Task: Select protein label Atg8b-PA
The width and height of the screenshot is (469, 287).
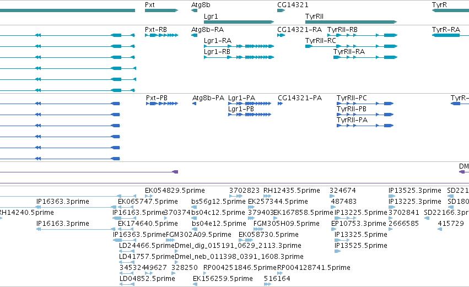Action: click(208, 98)
